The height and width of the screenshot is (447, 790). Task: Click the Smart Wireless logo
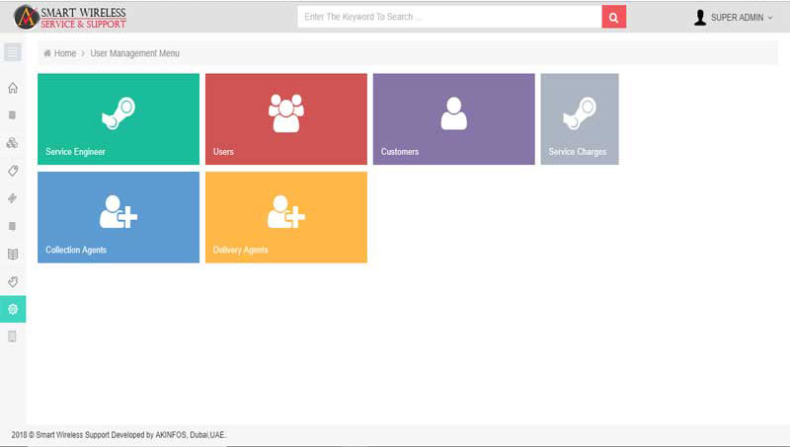pyautogui.click(x=70, y=17)
